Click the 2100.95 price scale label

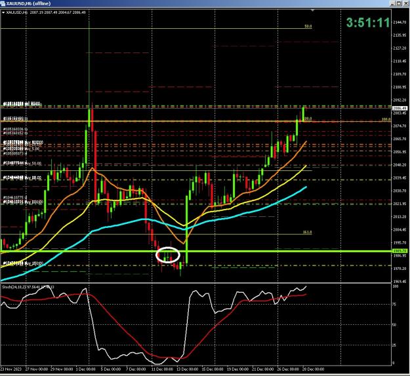400,87
